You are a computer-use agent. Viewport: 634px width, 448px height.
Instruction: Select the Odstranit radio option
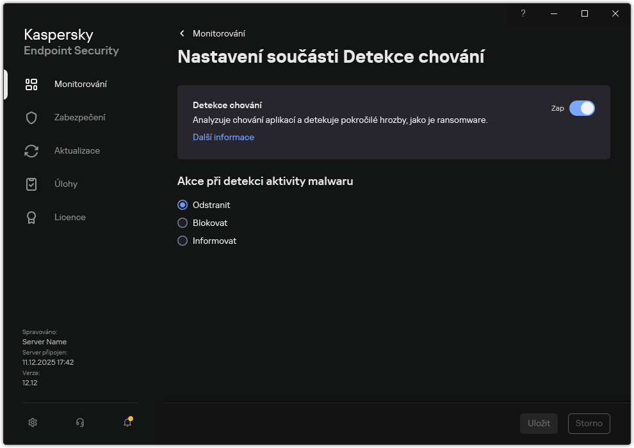[x=183, y=205]
